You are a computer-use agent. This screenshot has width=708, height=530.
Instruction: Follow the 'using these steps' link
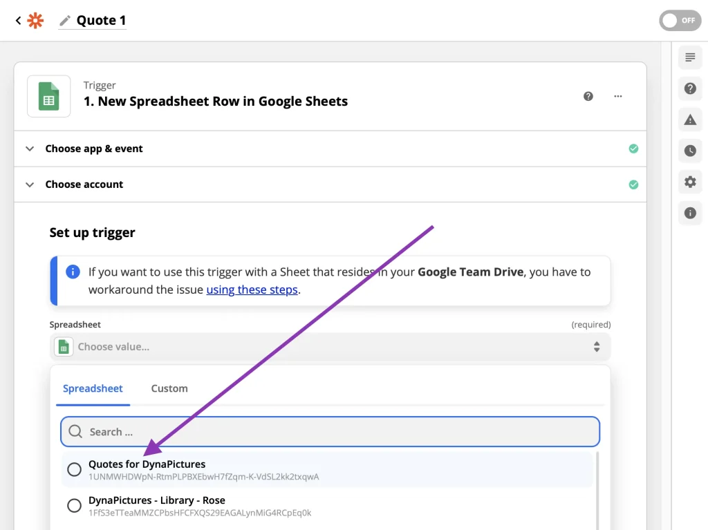click(252, 290)
